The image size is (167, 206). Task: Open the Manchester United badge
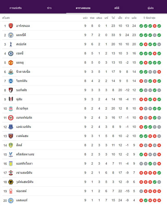[11, 63]
